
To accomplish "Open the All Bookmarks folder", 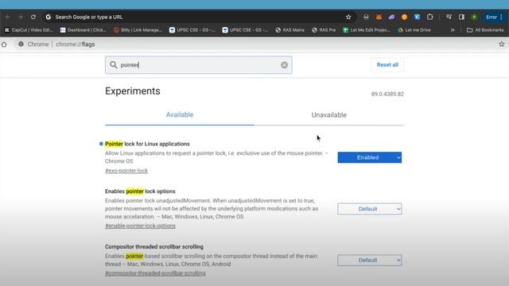I will click(x=485, y=30).
